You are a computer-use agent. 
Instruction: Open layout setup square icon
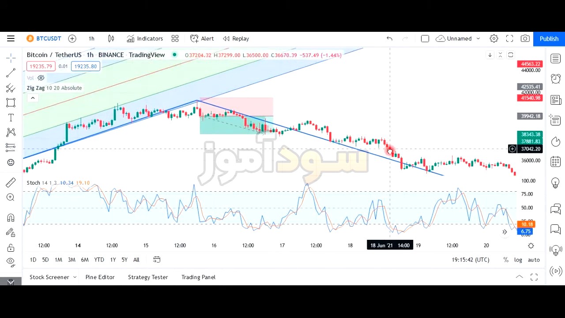click(x=425, y=38)
